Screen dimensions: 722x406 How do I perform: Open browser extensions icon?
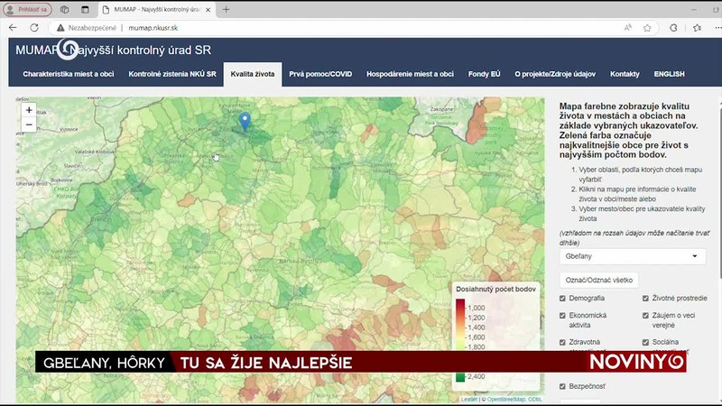pyautogui.click(x=673, y=28)
